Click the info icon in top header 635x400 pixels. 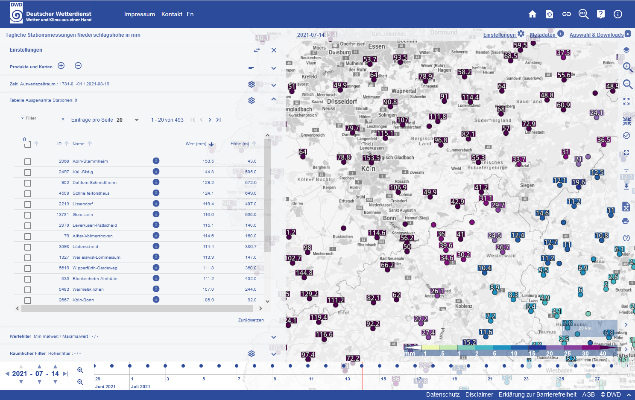(617, 14)
